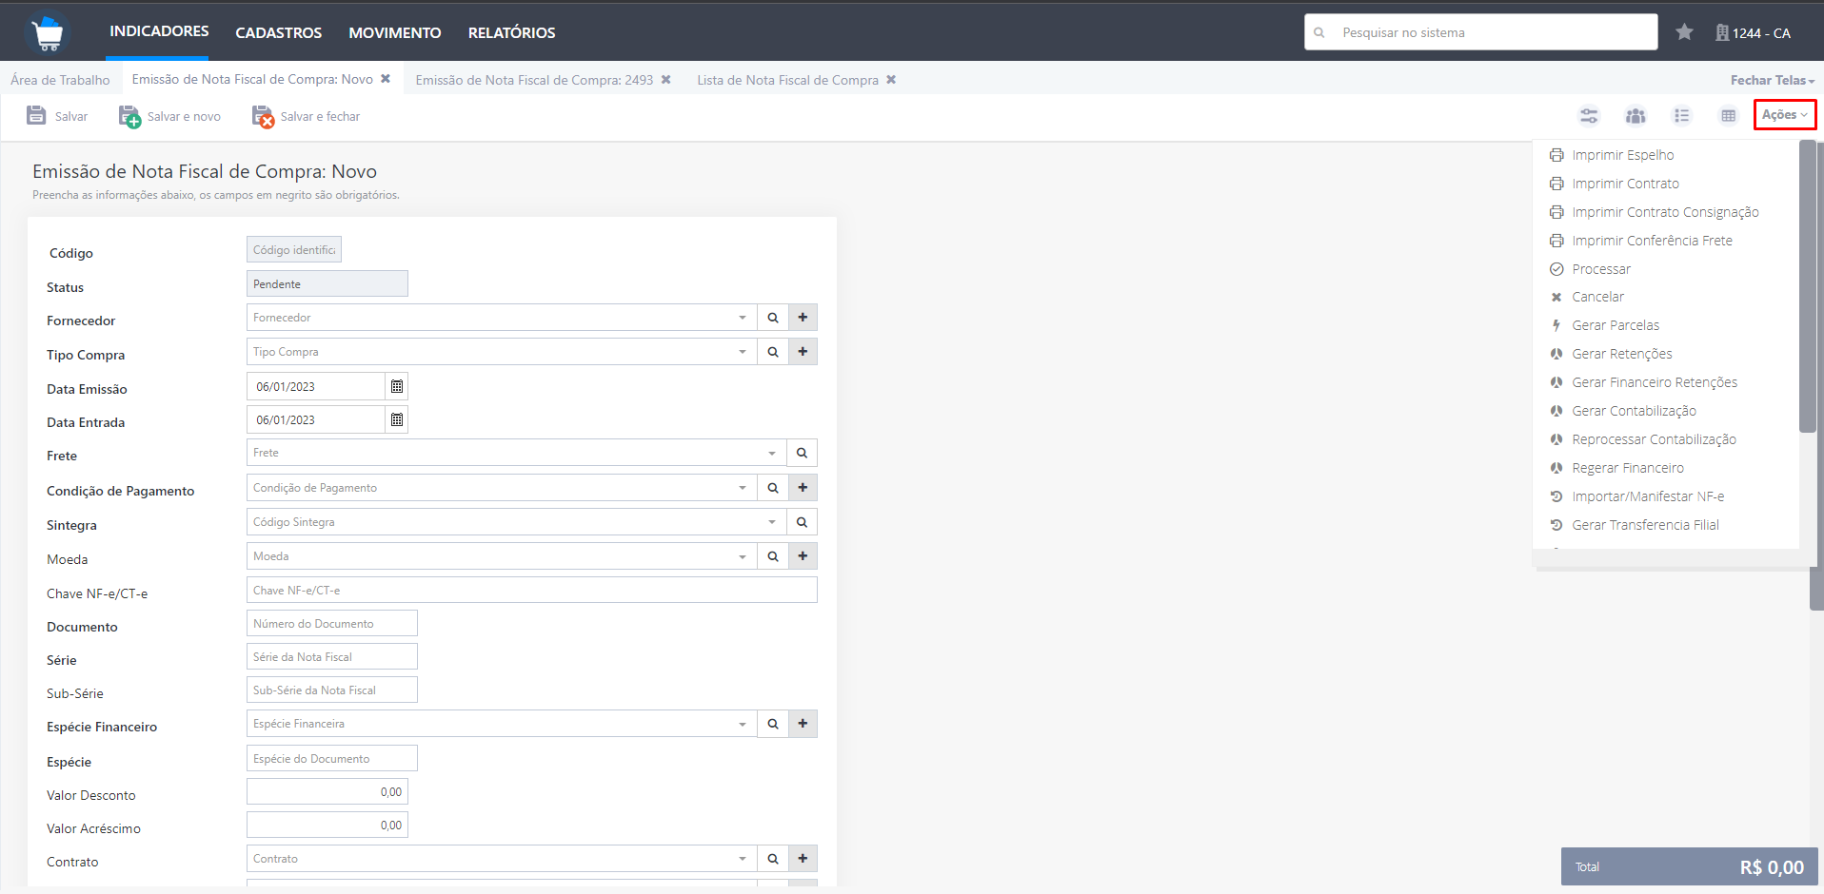Click the favorites star icon

1684,32
